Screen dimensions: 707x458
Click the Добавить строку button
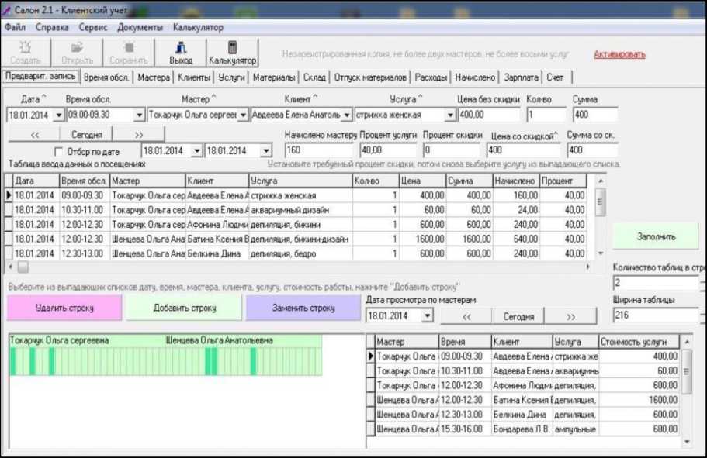pos(185,308)
